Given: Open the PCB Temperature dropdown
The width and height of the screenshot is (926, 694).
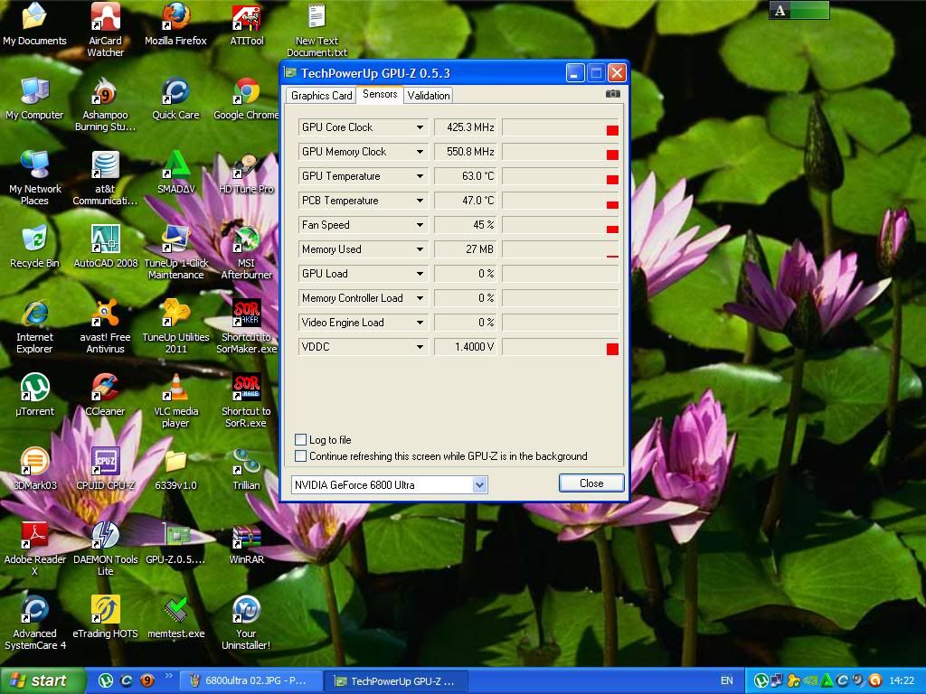Looking at the screenshot, I should [x=420, y=201].
